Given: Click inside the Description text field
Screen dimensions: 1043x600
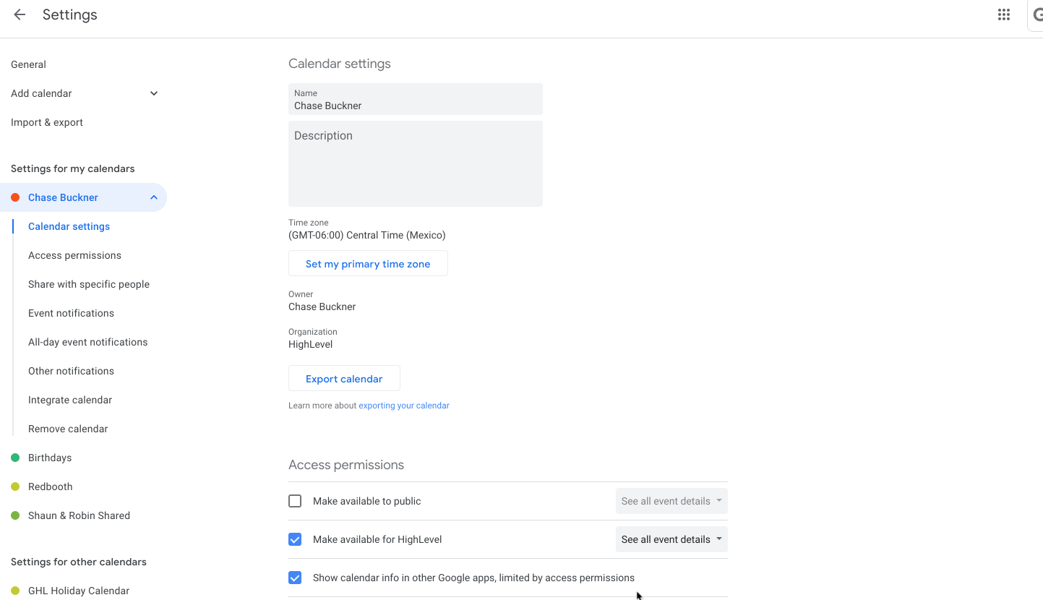Looking at the screenshot, I should pyautogui.click(x=415, y=163).
